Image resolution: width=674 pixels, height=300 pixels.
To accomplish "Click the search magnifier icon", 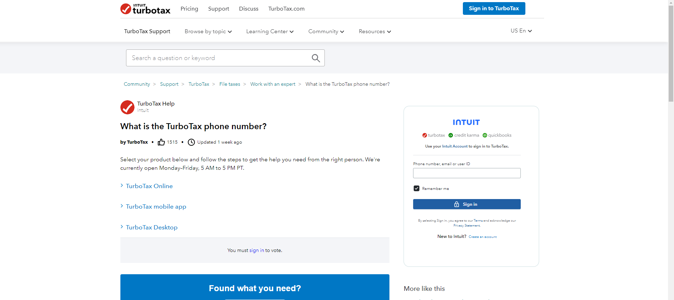I will pos(316,58).
